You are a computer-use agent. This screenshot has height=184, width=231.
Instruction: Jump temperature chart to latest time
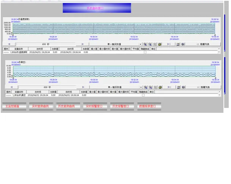(169, 44)
